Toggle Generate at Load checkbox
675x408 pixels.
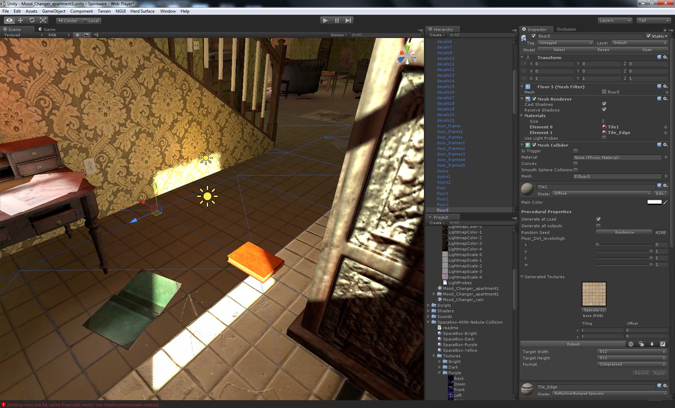(x=598, y=219)
